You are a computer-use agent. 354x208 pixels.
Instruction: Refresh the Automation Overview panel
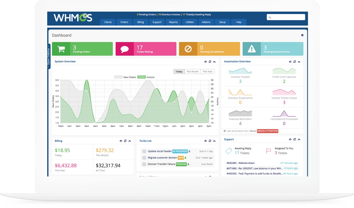coord(295,62)
